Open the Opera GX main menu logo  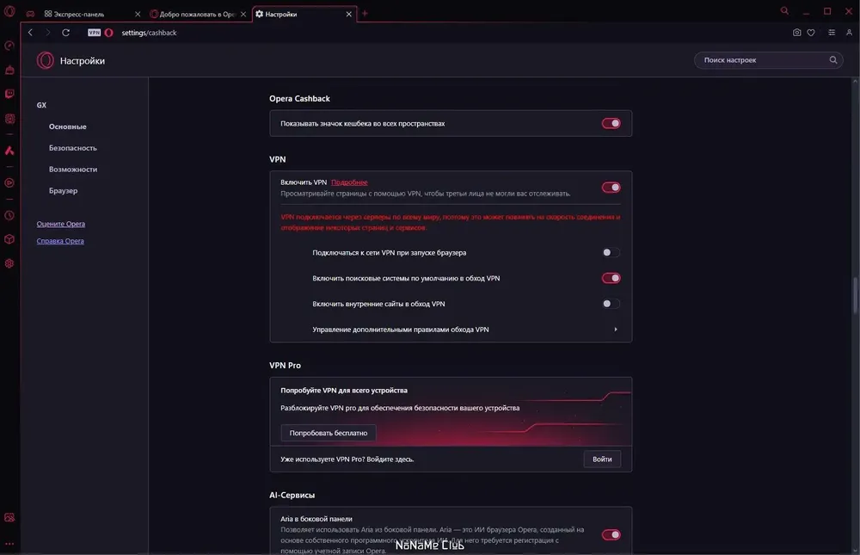click(x=9, y=11)
